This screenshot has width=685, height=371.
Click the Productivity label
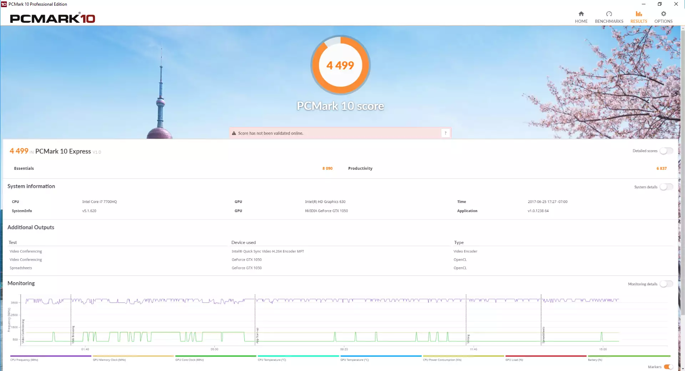[x=360, y=168]
